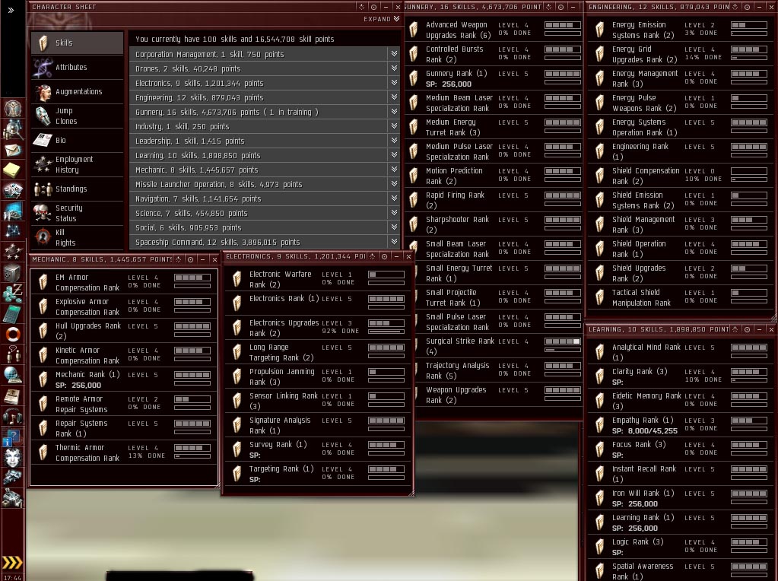Expand the Leadership skill group chevron
Image resolution: width=778 pixels, height=581 pixels.
pos(394,140)
